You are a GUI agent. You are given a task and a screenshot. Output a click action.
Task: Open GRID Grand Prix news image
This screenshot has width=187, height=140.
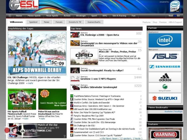(84, 57)
